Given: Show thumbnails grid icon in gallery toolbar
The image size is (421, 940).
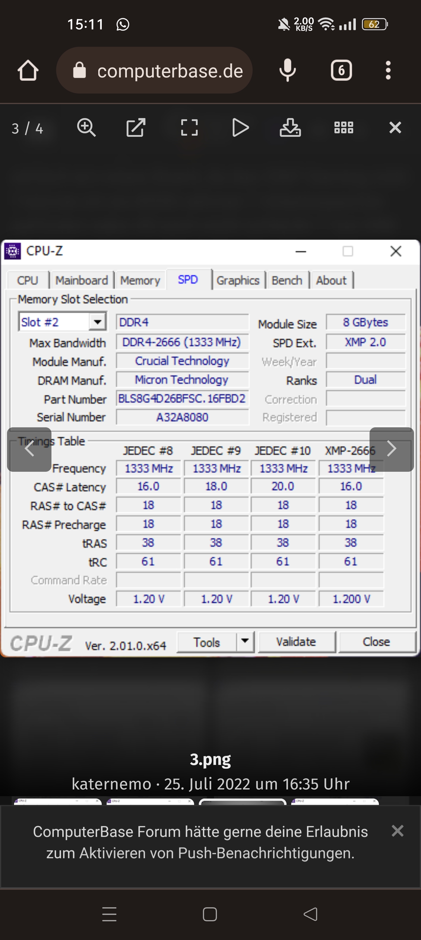Looking at the screenshot, I should point(344,128).
